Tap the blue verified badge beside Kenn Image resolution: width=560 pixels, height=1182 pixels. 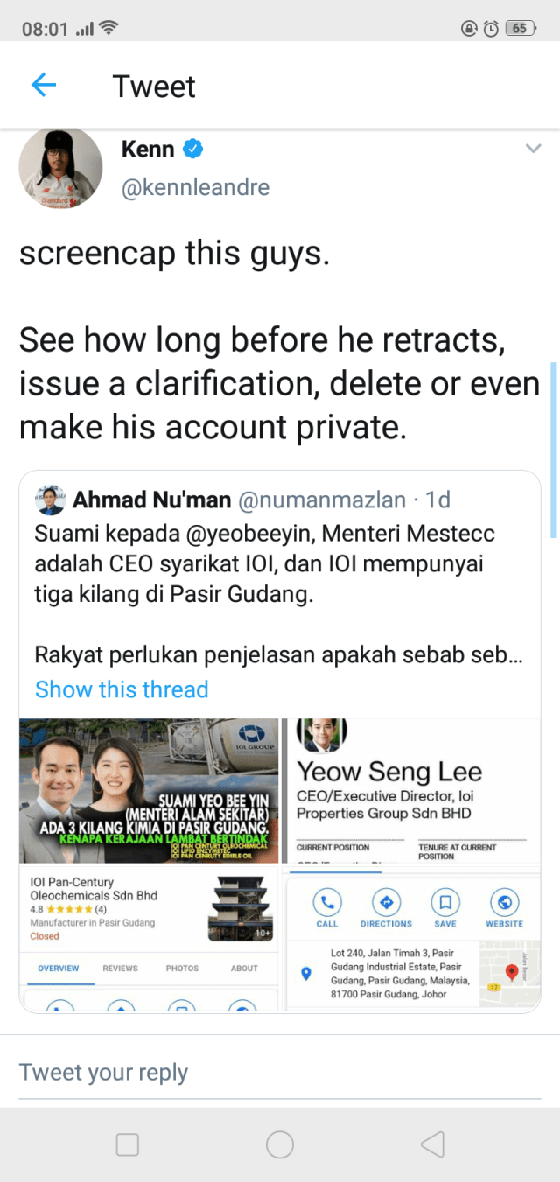tap(192, 150)
